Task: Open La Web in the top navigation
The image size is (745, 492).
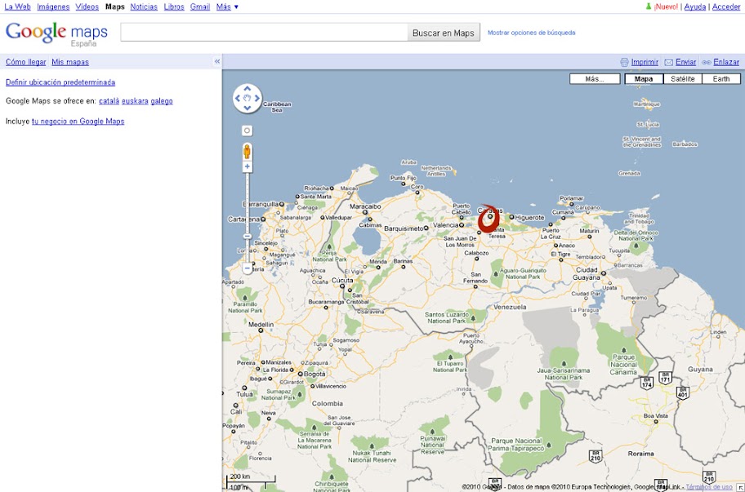Action: point(18,7)
